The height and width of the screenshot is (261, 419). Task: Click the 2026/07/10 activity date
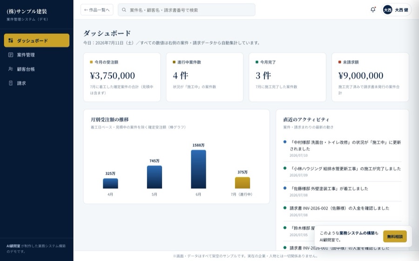[x=298, y=156]
